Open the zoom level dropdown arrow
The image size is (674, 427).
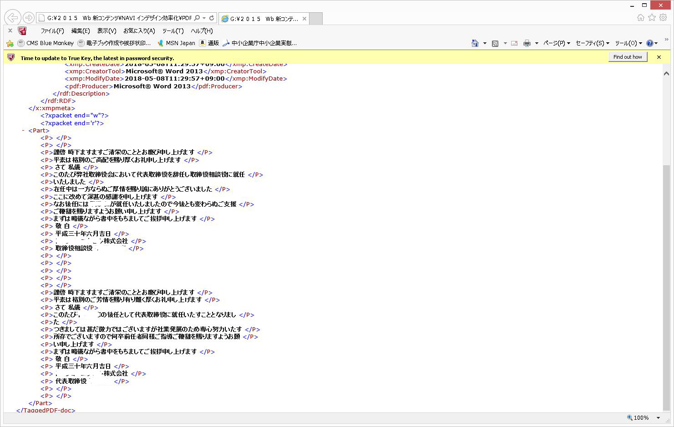658,418
